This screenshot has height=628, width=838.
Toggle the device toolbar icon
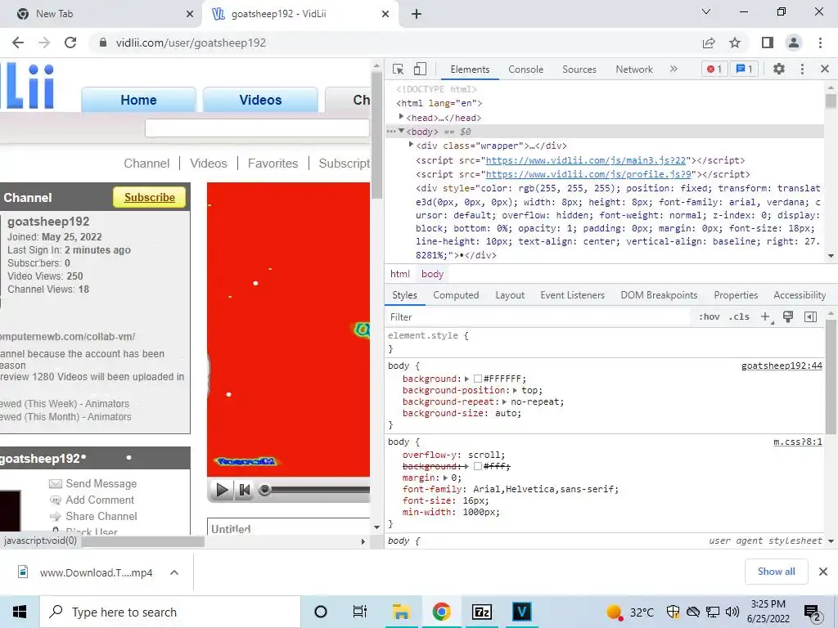click(x=420, y=69)
